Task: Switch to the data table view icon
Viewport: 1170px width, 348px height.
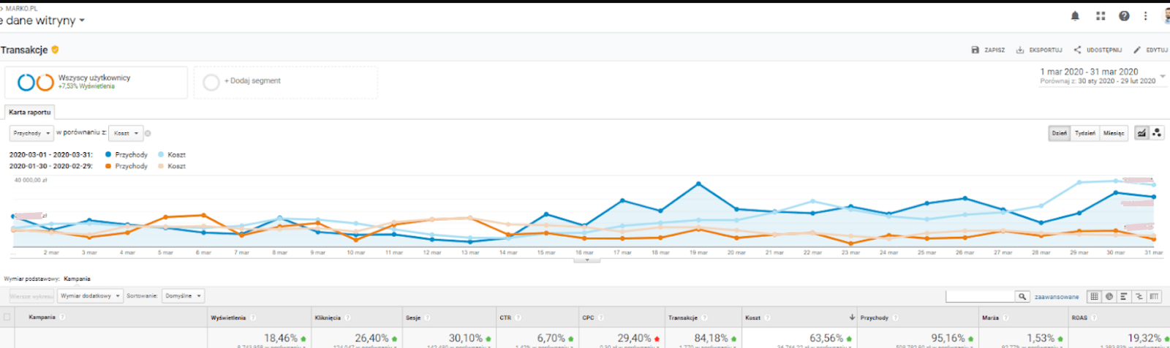Action: pos(1094,296)
